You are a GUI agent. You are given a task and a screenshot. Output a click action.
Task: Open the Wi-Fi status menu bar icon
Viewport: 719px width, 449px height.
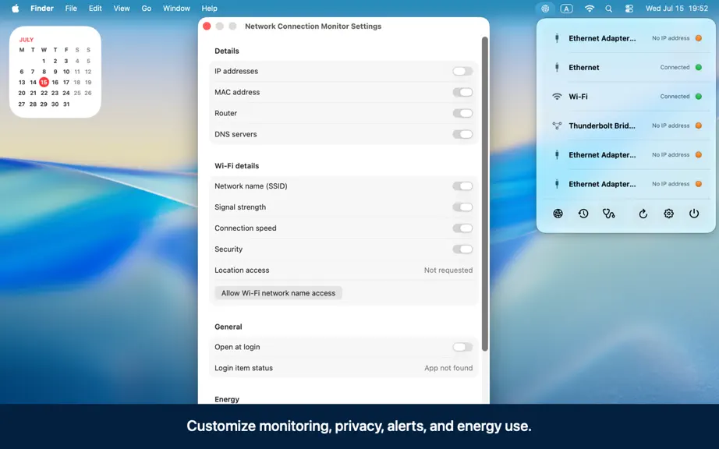590,9
